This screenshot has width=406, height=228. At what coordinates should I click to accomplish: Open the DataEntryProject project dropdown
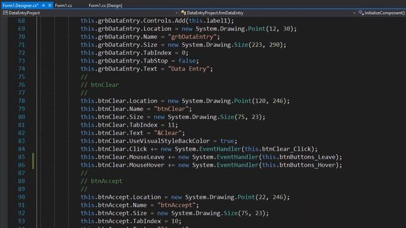click(x=176, y=13)
